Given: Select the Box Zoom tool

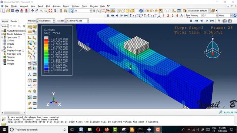Looking at the screenshot, I should coord(46,11).
